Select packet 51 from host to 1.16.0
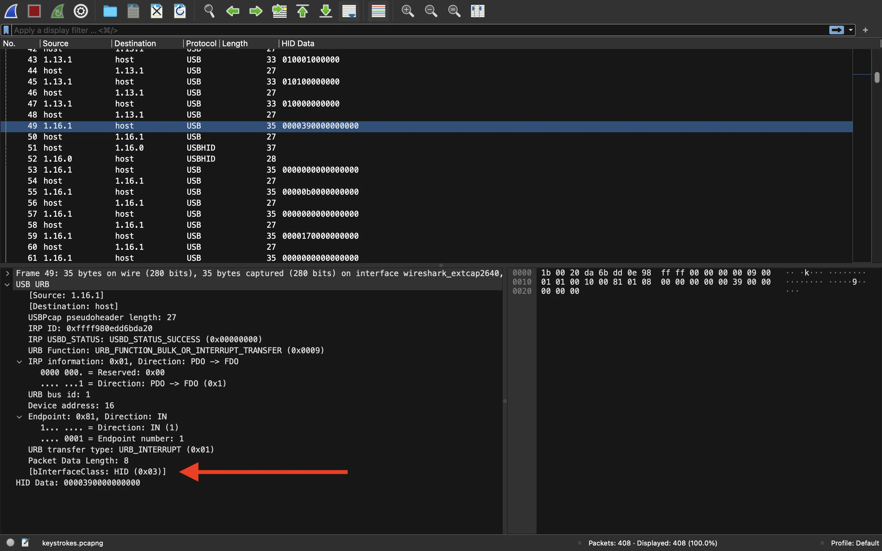 [426, 148]
